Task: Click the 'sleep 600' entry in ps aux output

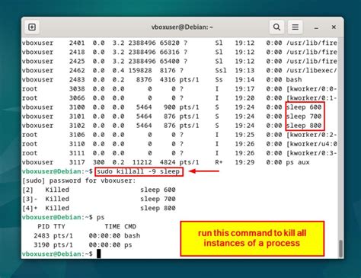Action: coord(304,107)
